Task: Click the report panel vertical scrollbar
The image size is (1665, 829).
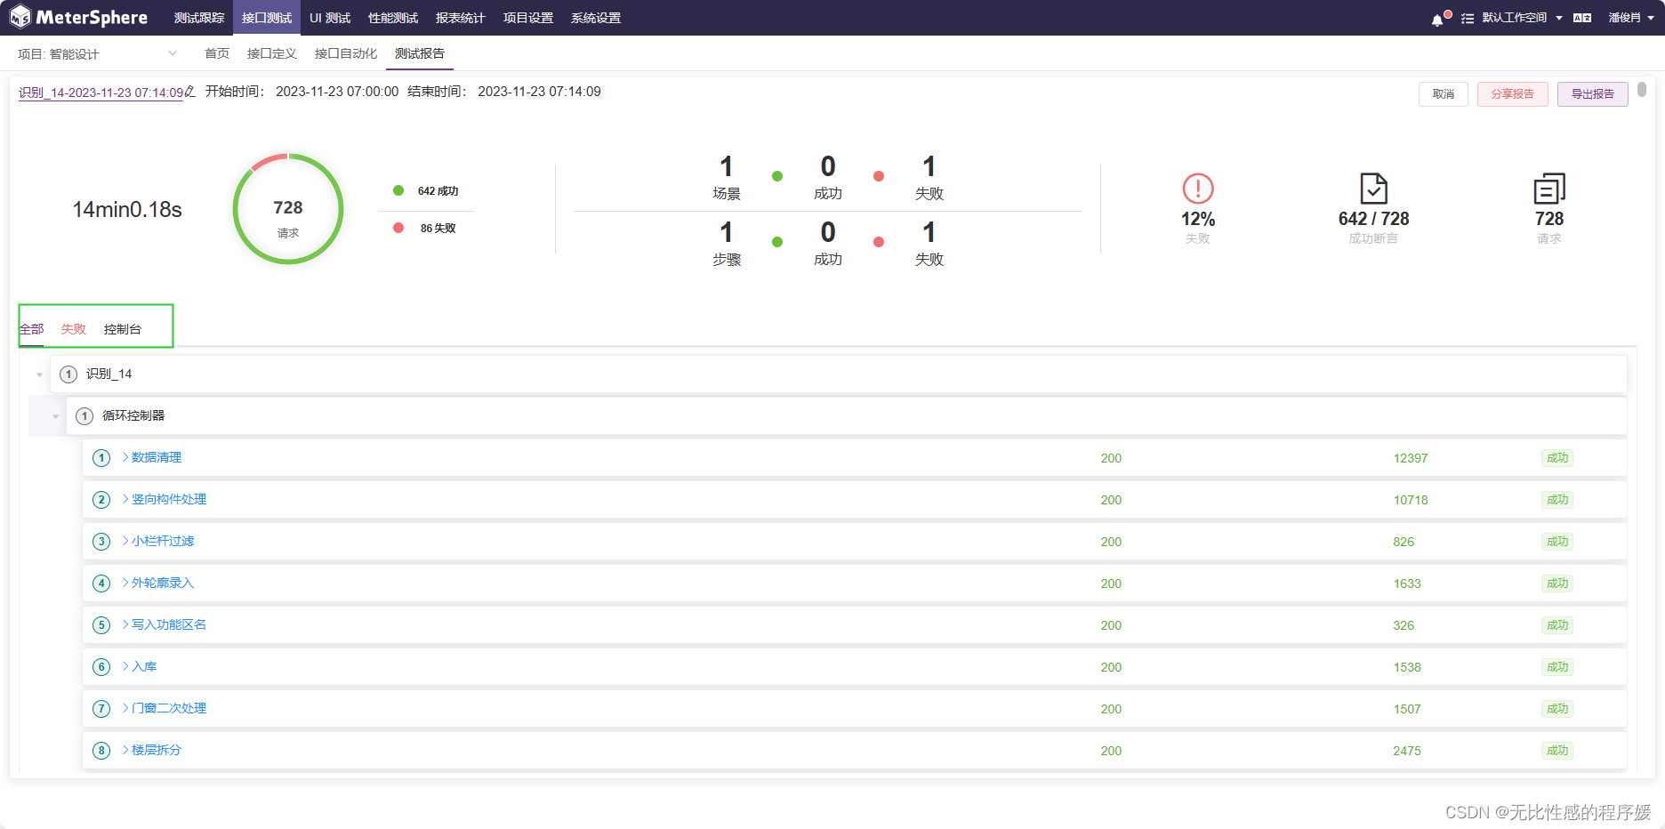Action: click(x=1642, y=90)
